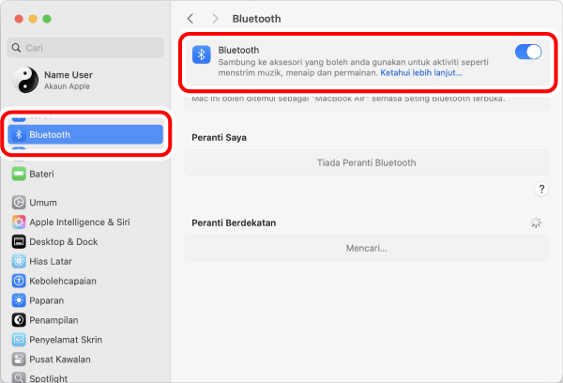Click the yin-yang user avatar
Screen dimensions: 563x383
click(x=25, y=81)
